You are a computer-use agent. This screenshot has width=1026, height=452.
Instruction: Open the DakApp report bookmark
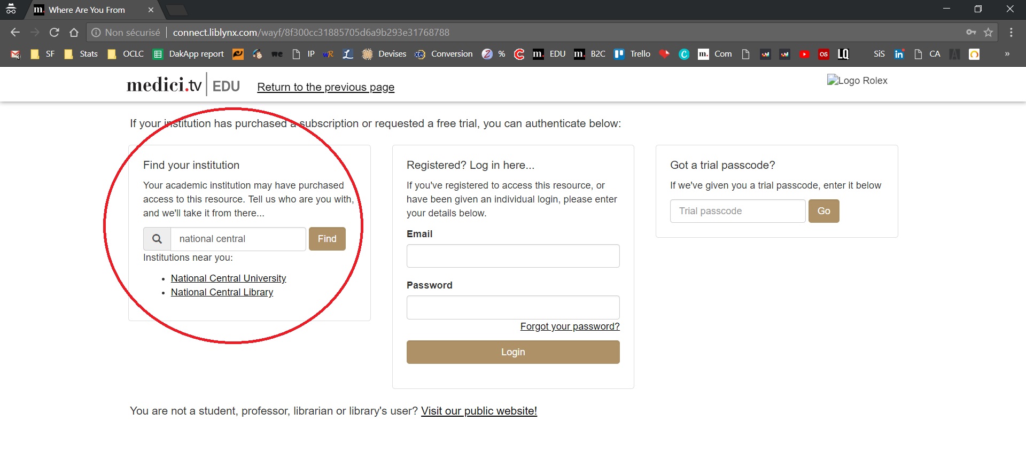(189, 54)
